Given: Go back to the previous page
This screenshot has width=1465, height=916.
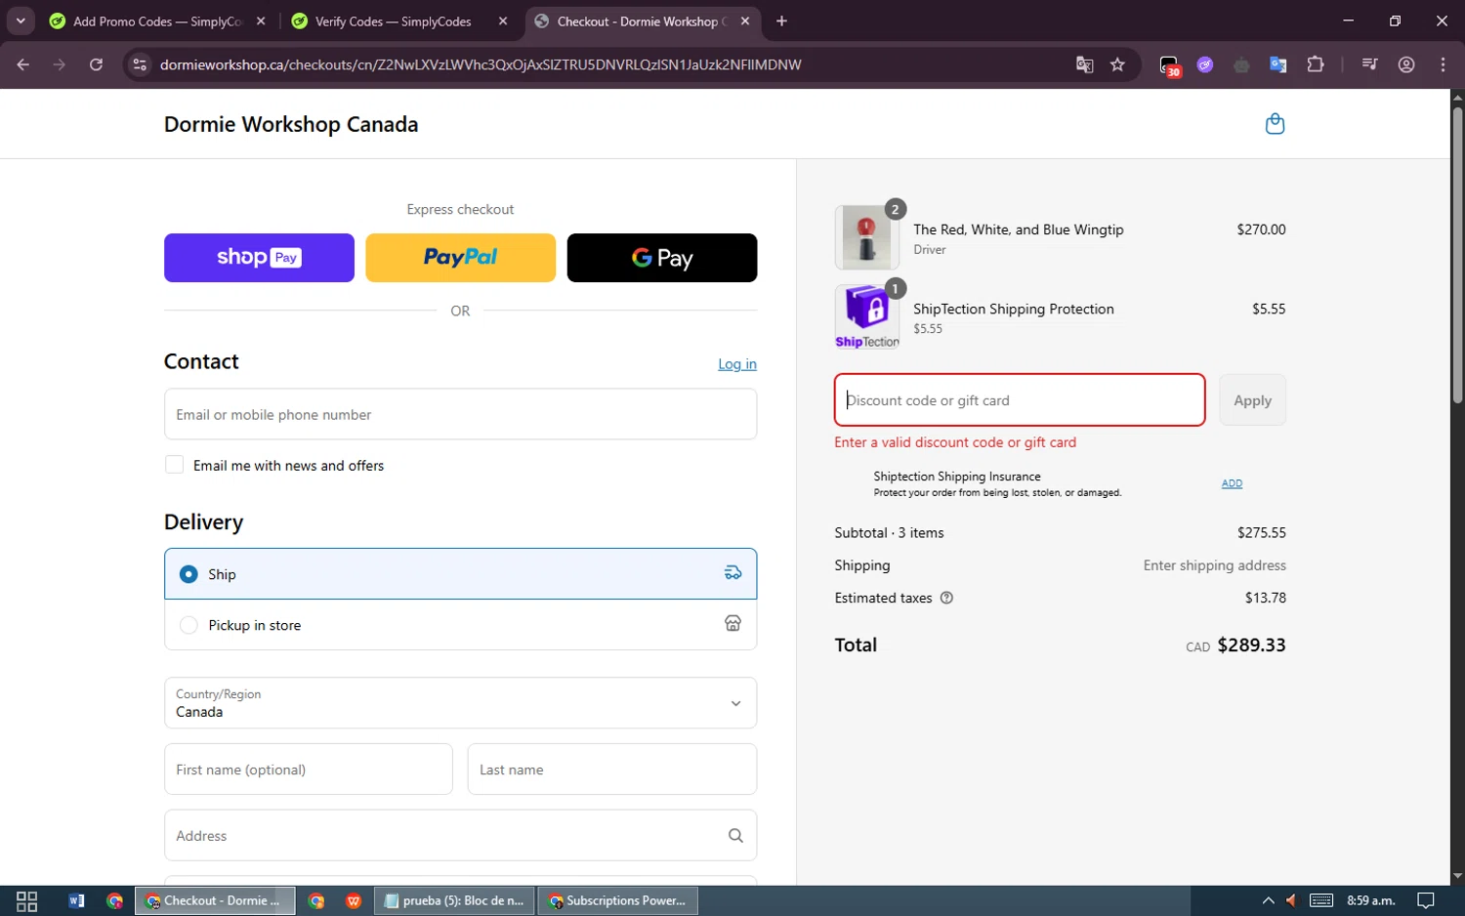Looking at the screenshot, I should point(23,64).
